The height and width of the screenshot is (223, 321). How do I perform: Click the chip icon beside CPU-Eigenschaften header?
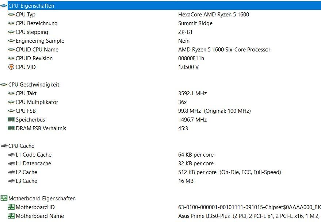pyautogui.click(x=4, y=6)
